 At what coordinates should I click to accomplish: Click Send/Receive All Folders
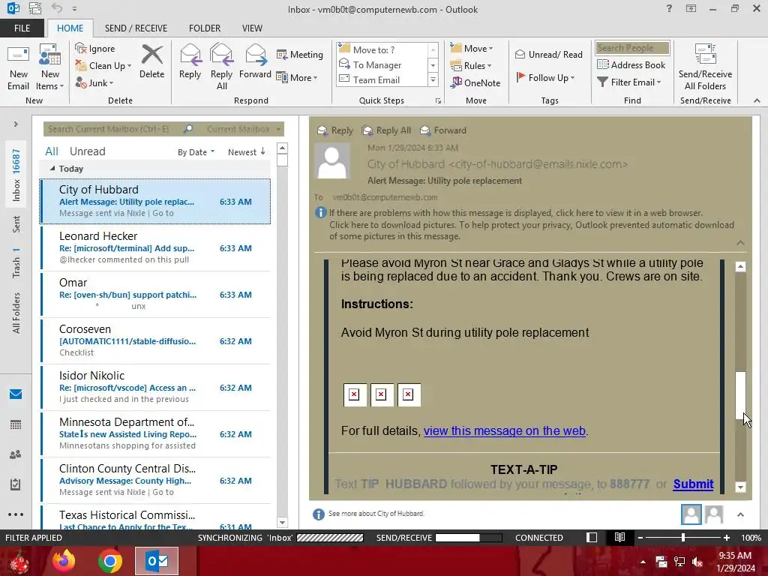point(705,67)
